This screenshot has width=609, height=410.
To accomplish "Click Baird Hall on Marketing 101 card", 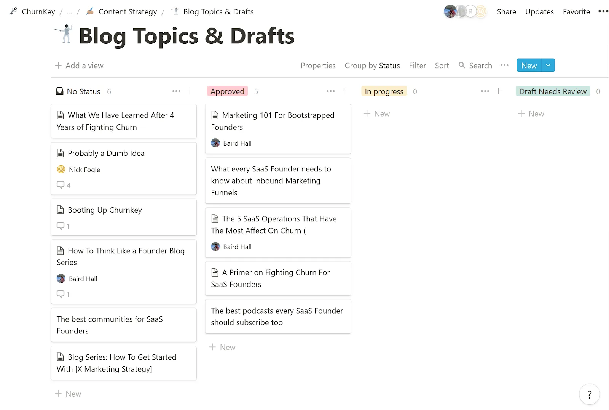I will [231, 143].
